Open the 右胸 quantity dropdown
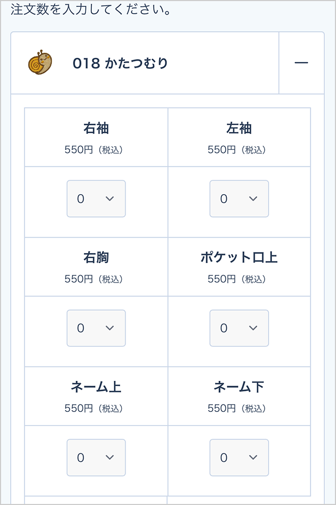The image size is (336, 505). tap(96, 328)
